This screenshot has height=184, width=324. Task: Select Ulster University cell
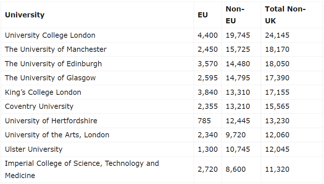click(33, 149)
